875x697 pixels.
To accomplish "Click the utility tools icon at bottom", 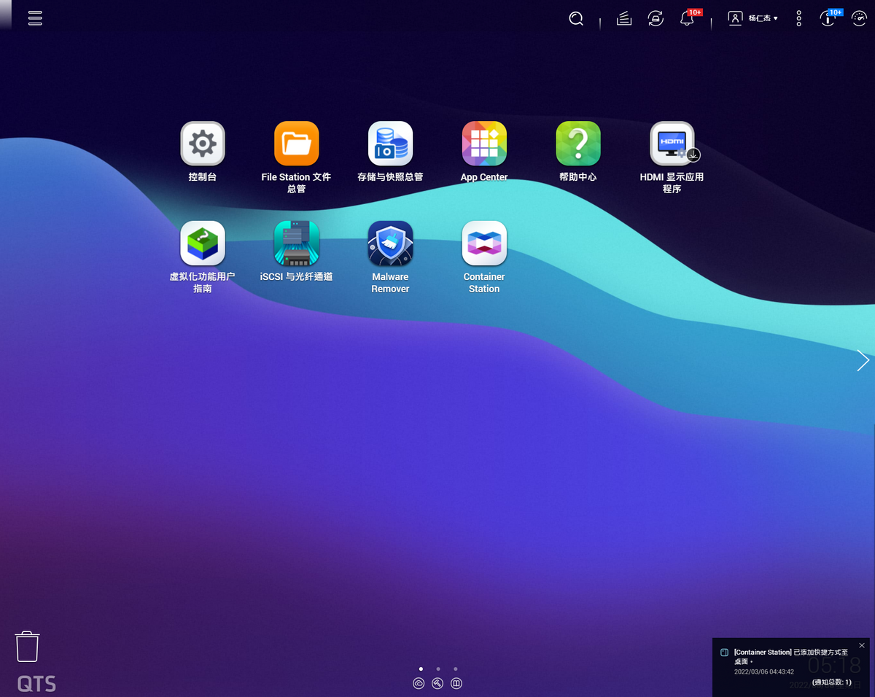I will (437, 684).
